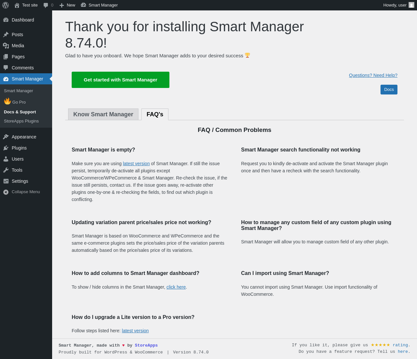The height and width of the screenshot is (359, 417).
Task: Click the comments bubble icon in admin bar
Action: 46,5
